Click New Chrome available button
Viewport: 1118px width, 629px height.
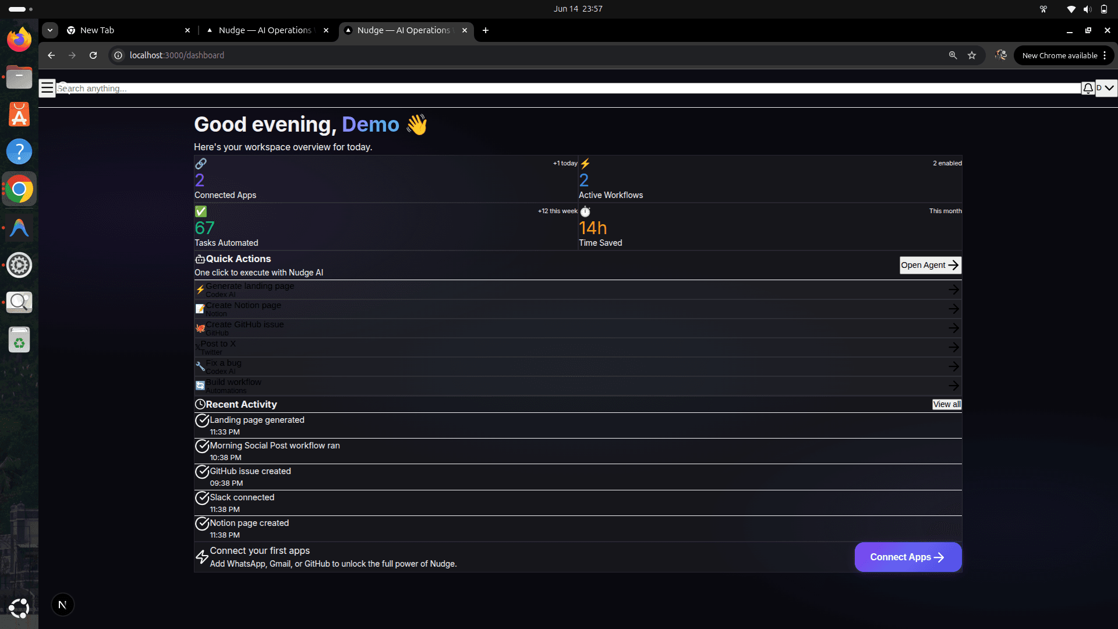click(1064, 55)
